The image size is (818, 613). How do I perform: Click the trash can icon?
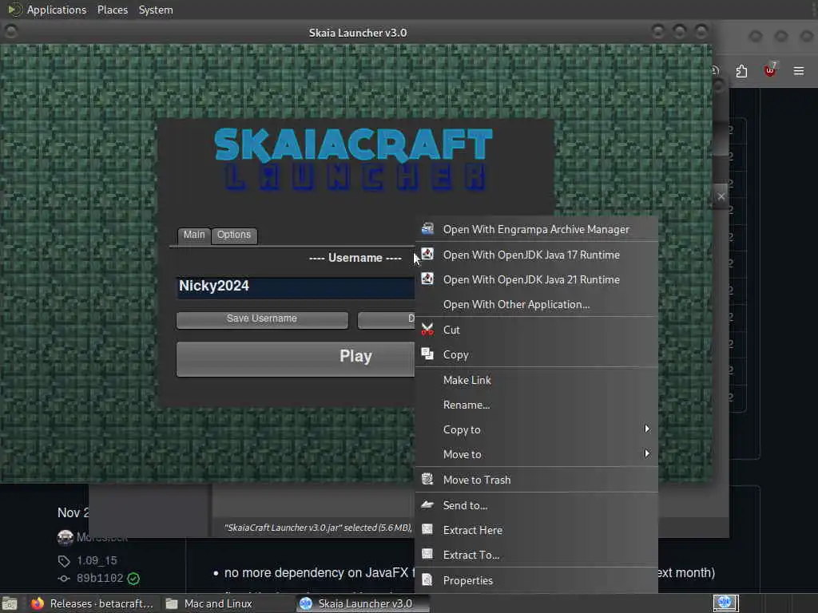tap(427, 479)
